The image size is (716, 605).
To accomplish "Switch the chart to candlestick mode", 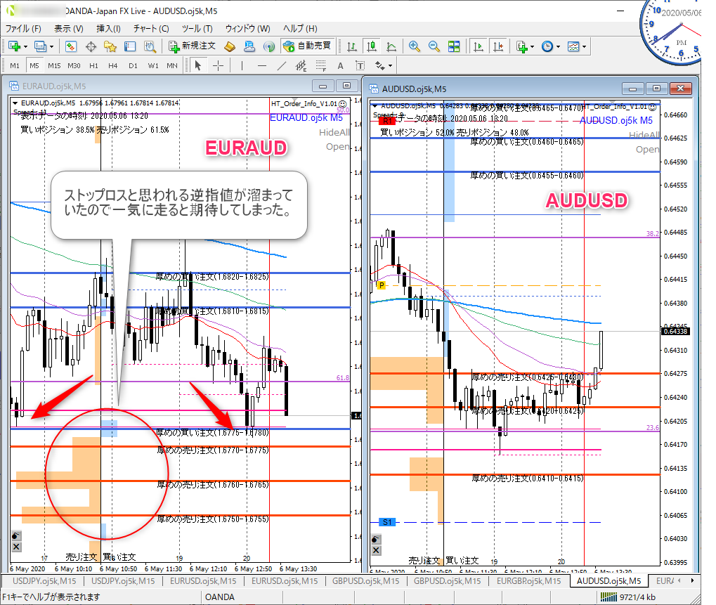I will pos(372,46).
